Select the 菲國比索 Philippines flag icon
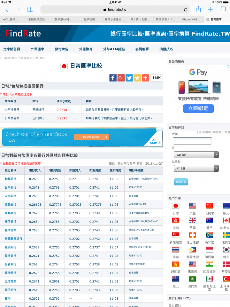Image resolution: width=230 pixels, height=307 pixels. coord(192,250)
